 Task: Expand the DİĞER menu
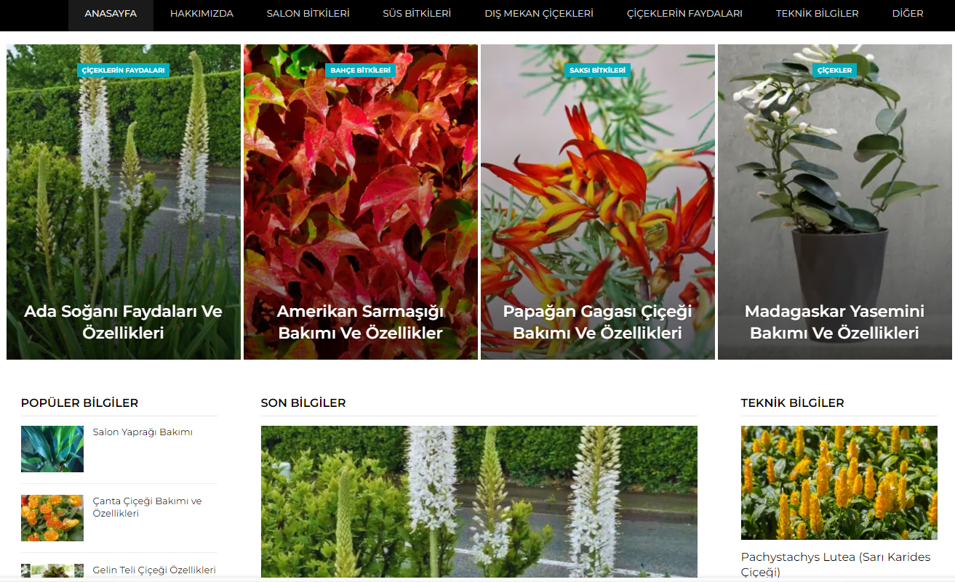[908, 14]
